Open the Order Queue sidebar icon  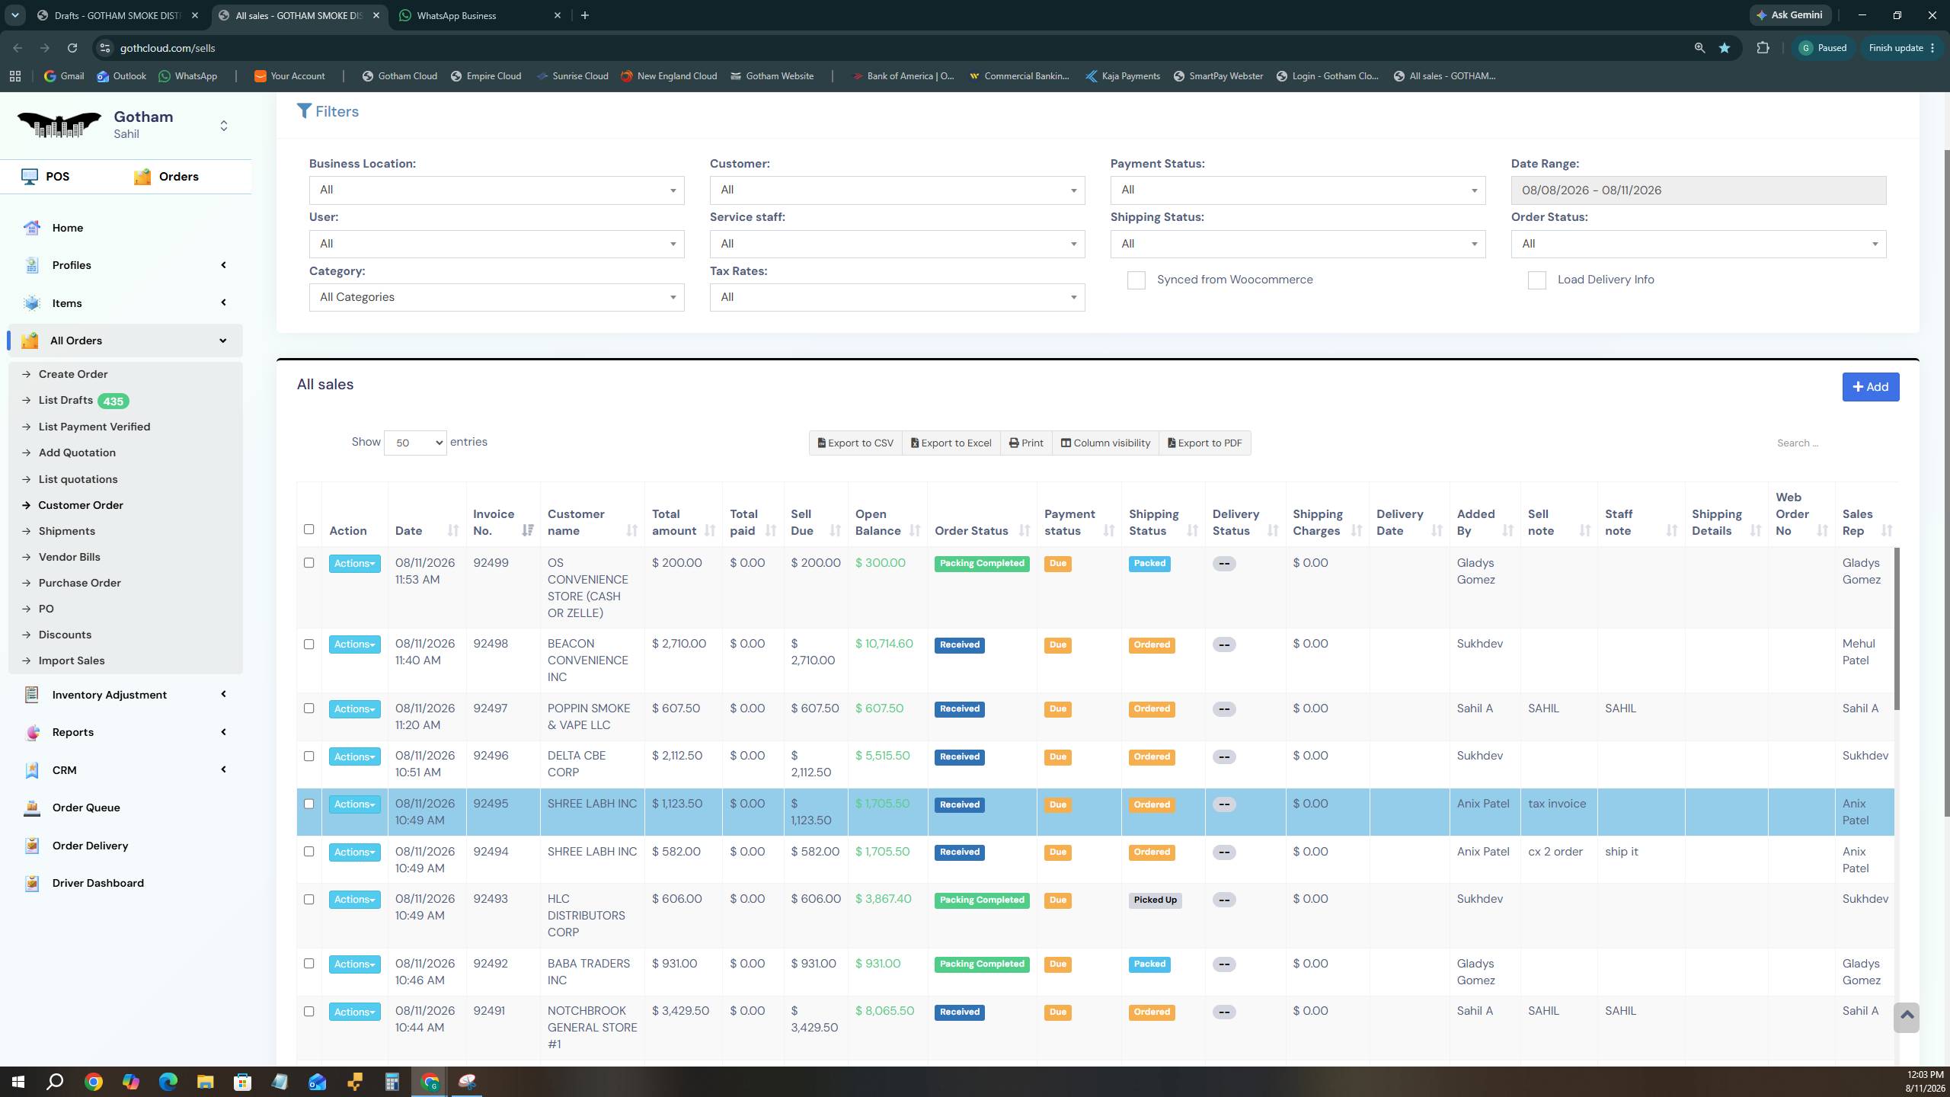click(32, 808)
